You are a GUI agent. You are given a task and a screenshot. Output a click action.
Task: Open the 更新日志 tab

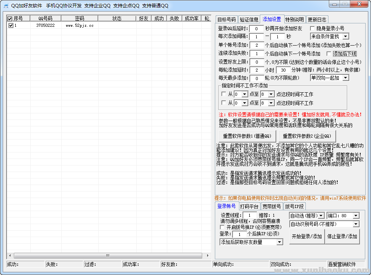click(317, 20)
